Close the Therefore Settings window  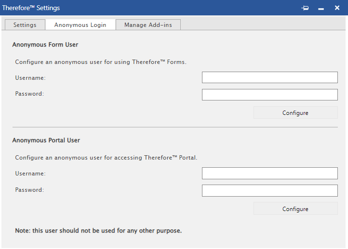point(337,8)
